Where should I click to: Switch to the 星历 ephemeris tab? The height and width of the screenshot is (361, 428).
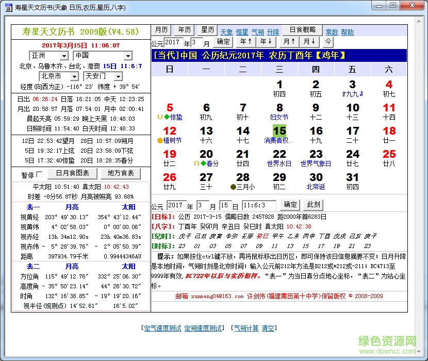[208, 30]
